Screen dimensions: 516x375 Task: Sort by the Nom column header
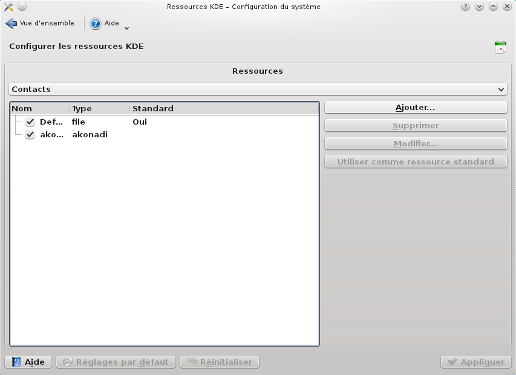pyautogui.click(x=39, y=108)
